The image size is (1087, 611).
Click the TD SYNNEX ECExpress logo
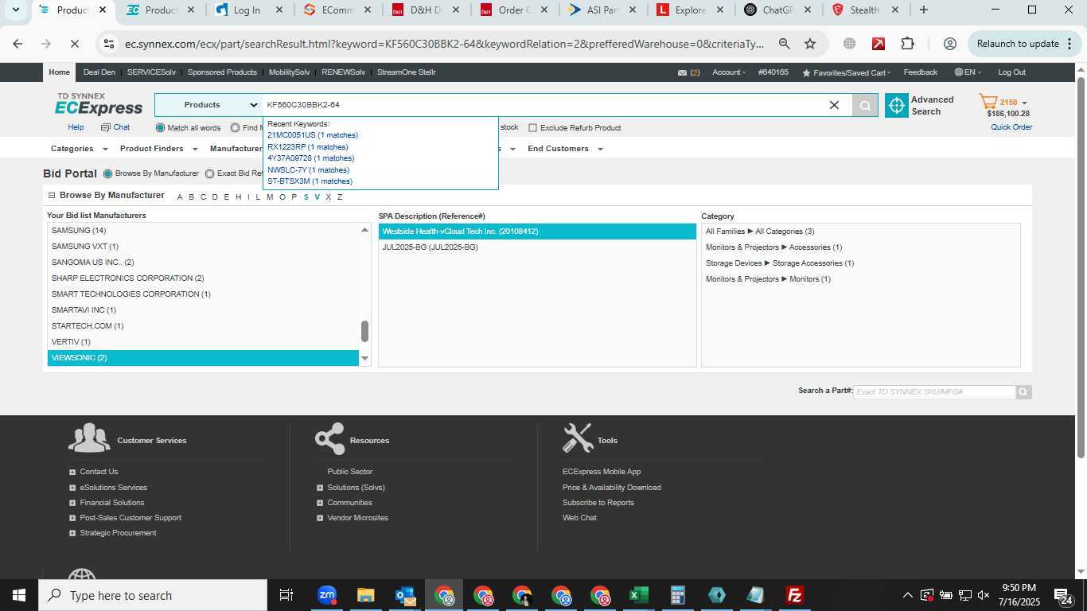click(99, 104)
